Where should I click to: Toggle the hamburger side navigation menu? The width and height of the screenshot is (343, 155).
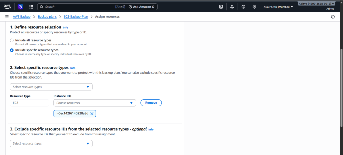point(7,17)
